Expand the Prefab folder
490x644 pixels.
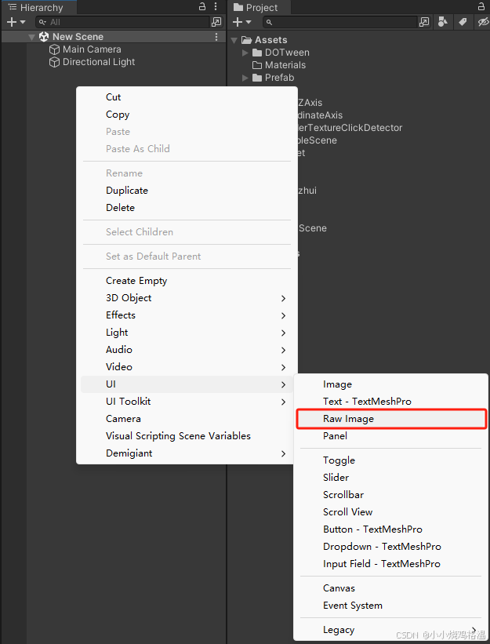pos(246,78)
